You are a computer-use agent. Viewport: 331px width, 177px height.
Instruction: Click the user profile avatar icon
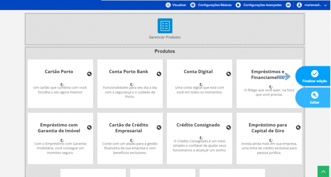coord(299,5)
